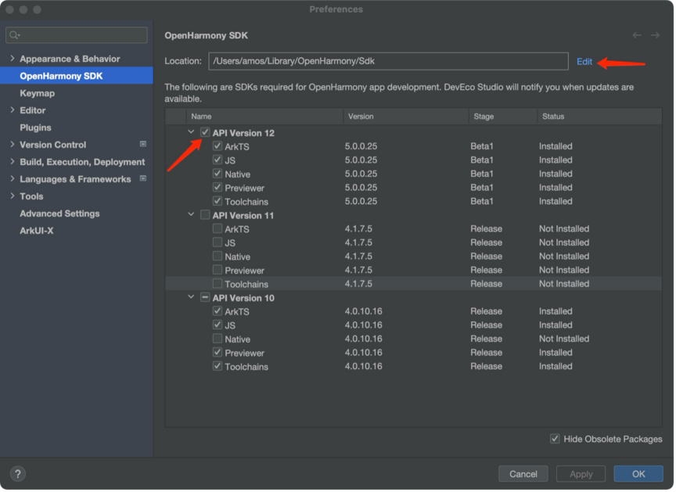
Task: Collapse the API Version 10 group
Action: point(192,298)
